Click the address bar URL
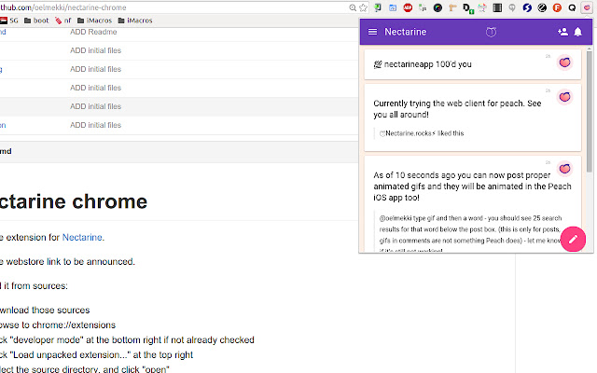The image size is (597, 373). click(63, 7)
